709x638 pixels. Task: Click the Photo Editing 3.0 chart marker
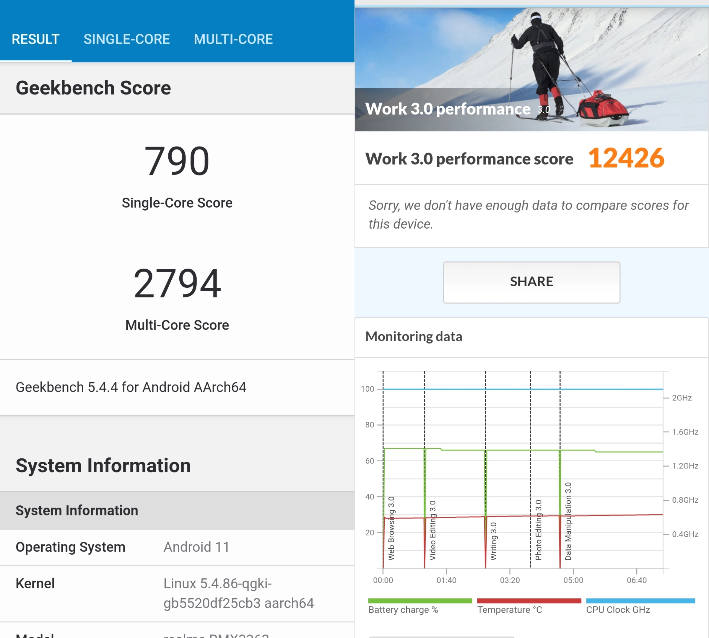click(539, 530)
